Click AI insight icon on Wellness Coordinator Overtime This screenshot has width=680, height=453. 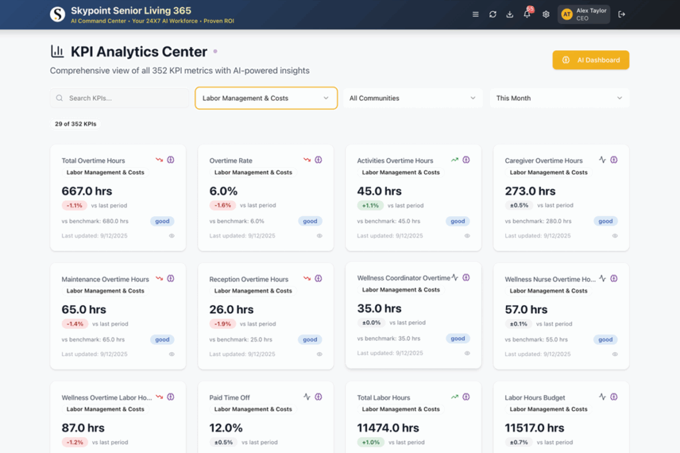(x=466, y=277)
